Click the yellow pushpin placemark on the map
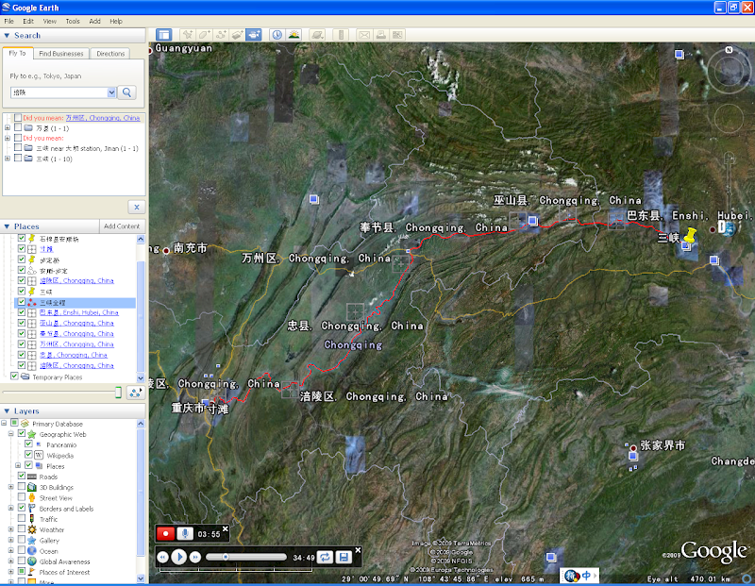Viewport: 755px width, 586px height. (690, 236)
